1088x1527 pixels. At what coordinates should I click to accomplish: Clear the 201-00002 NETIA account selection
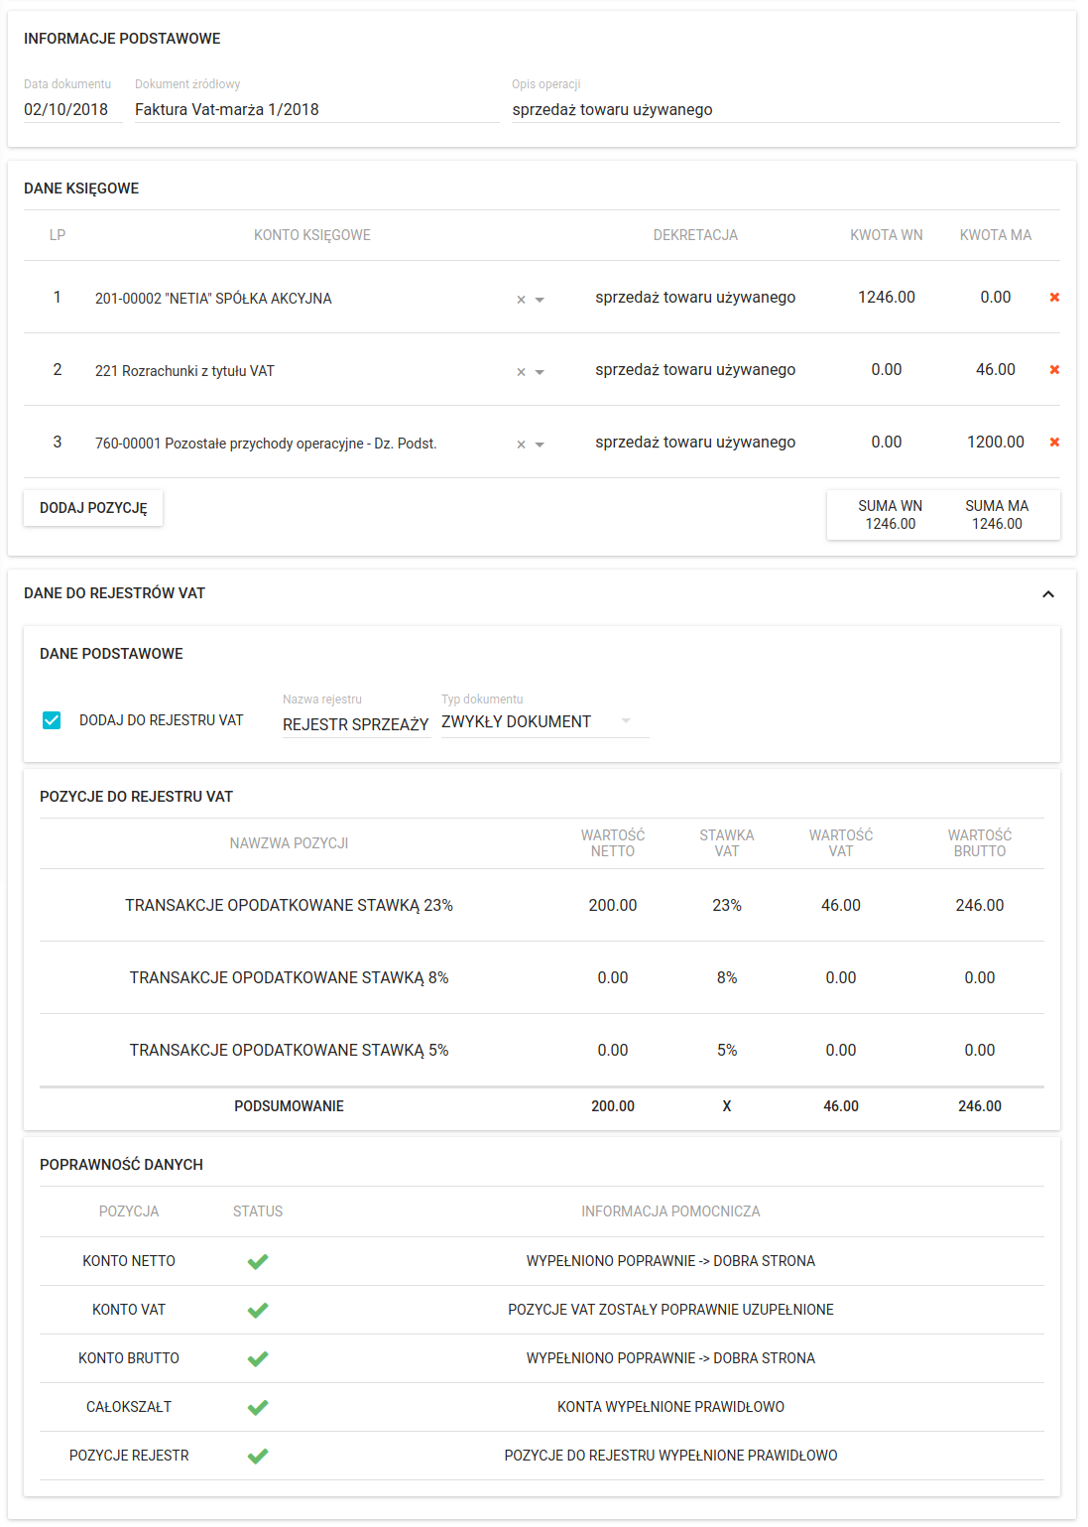tap(521, 300)
